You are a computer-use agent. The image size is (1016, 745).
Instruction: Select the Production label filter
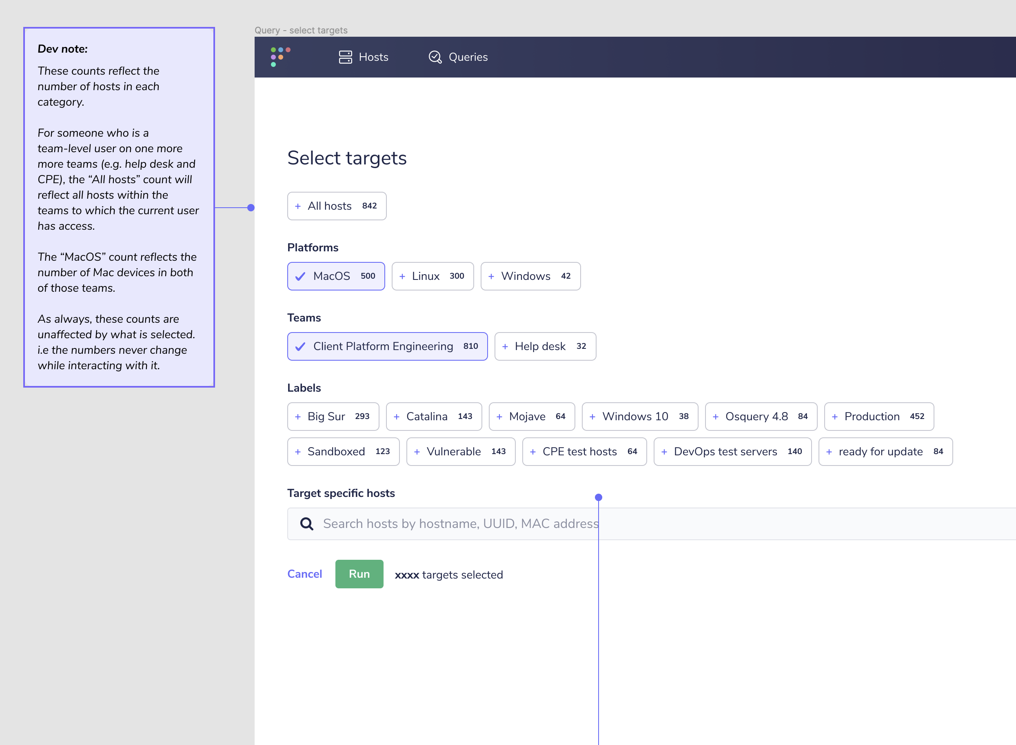point(878,416)
